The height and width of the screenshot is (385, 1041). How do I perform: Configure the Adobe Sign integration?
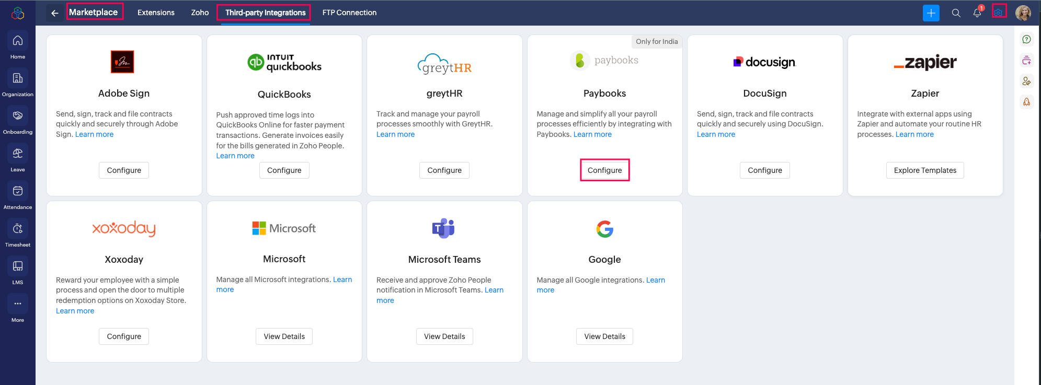pyautogui.click(x=124, y=170)
